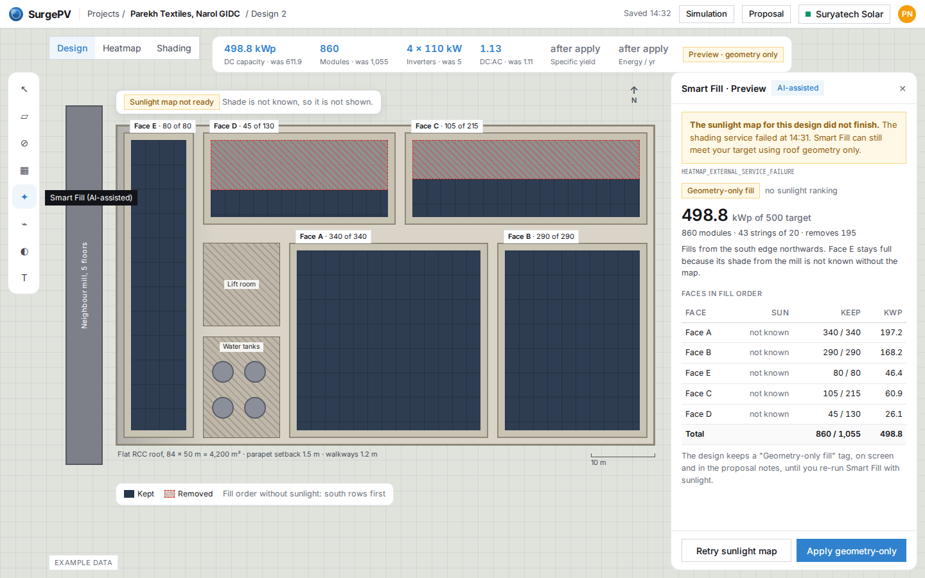925x578 pixels.
Task: Select the Face E row in table
Action: pos(794,373)
